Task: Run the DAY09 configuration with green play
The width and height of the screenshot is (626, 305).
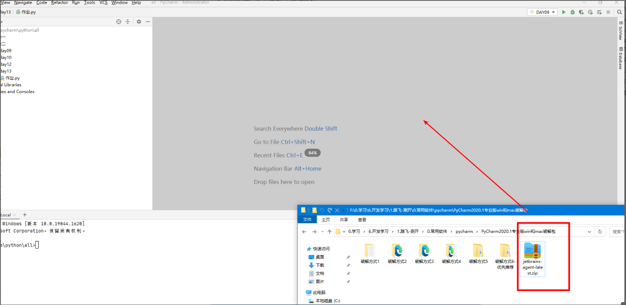Action: [x=563, y=12]
